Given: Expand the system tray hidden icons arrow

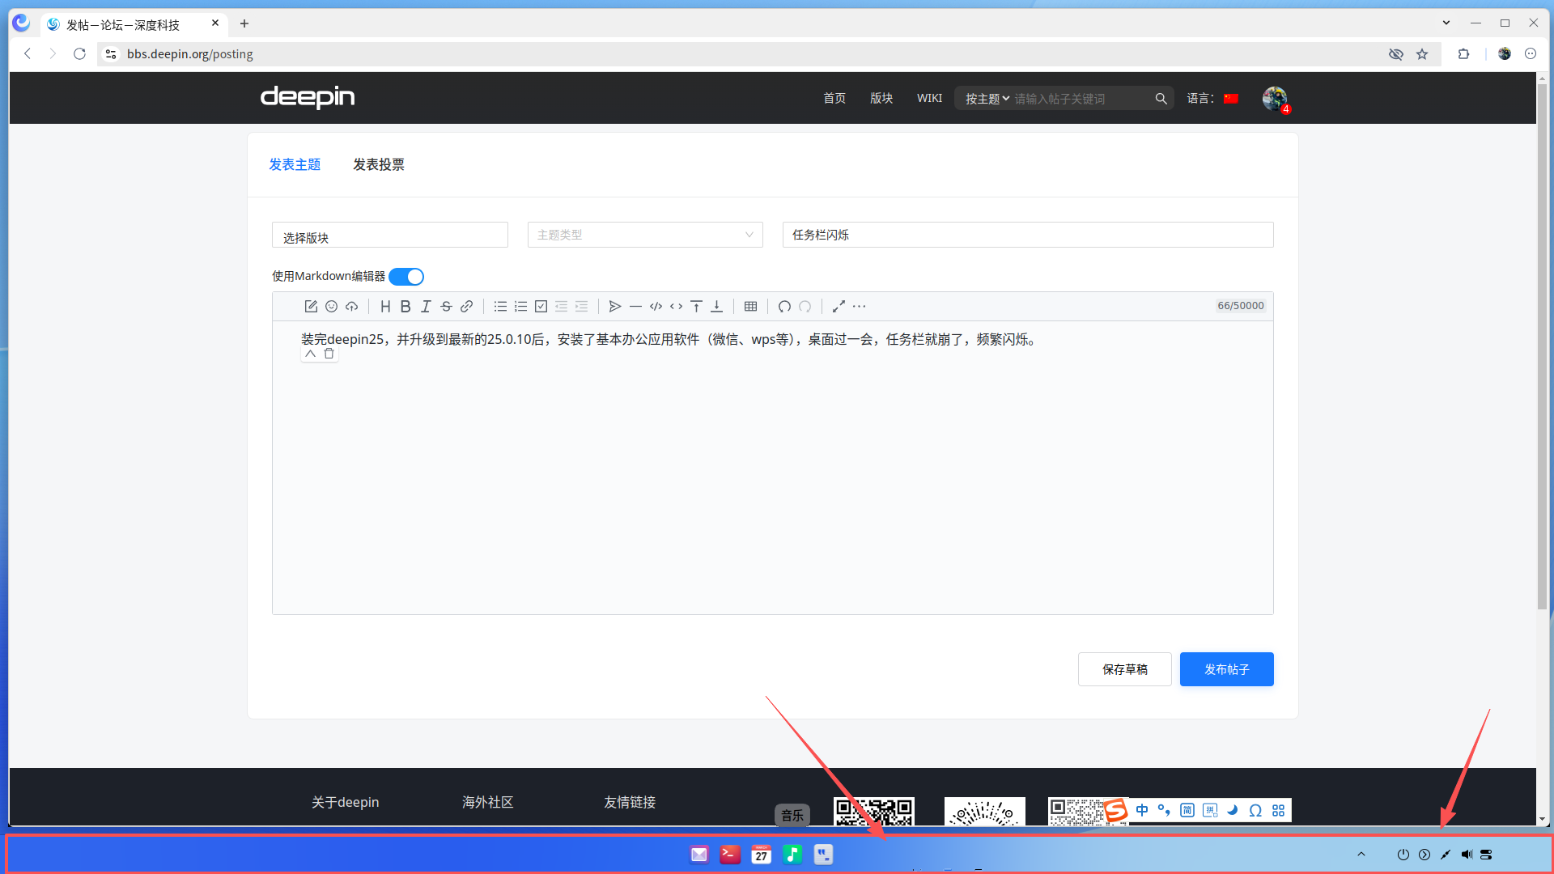Looking at the screenshot, I should (x=1361, y=854).
